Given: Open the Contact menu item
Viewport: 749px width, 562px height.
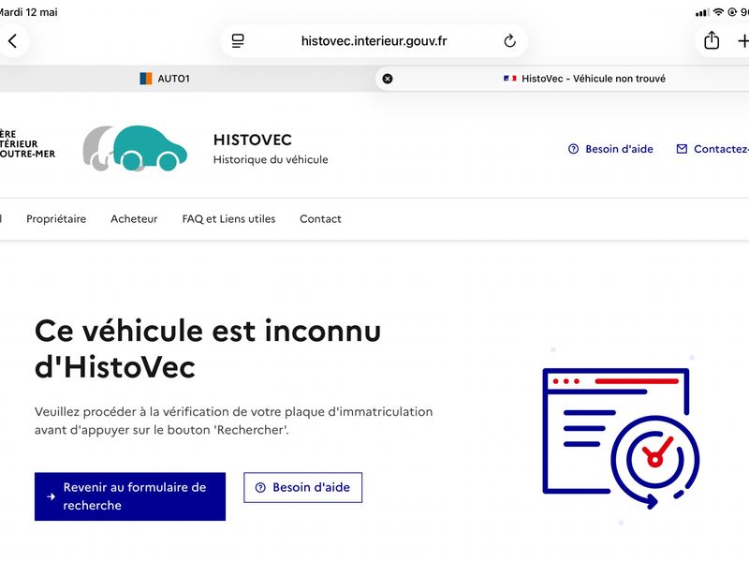Looking at the screenshot, I should (x=320, y=219).
